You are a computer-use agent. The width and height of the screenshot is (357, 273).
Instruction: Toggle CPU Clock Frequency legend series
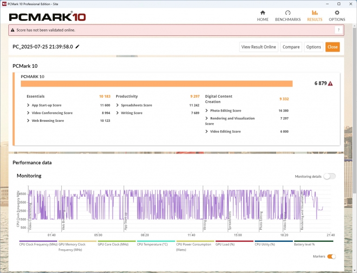point(38,244)
